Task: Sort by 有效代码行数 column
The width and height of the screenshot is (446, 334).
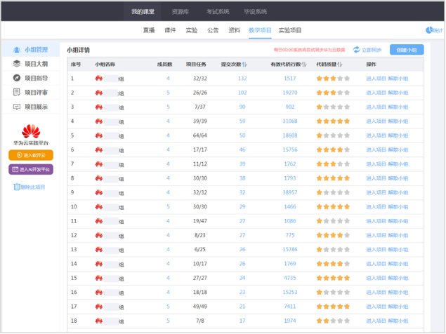Action: pyautogui.click(x=305, y=64)
